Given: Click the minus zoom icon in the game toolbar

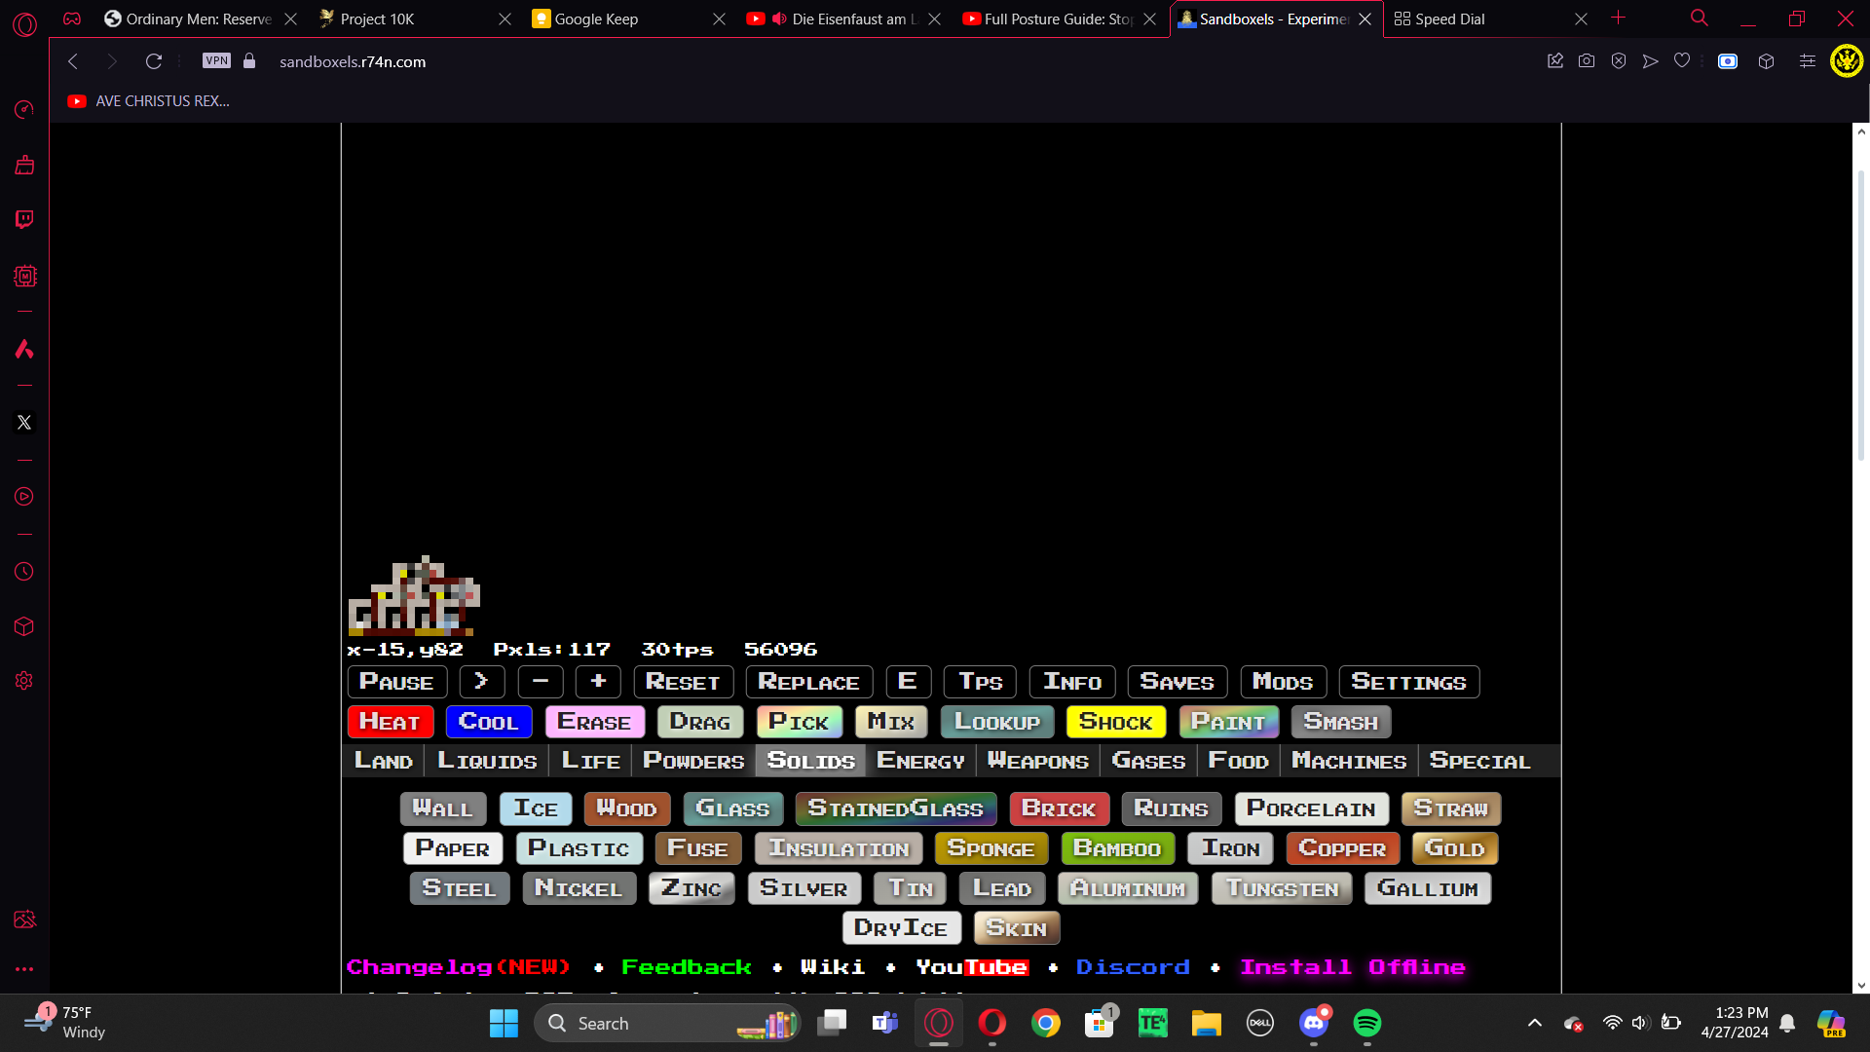Looking at the screenshot, I should [541, 682].
